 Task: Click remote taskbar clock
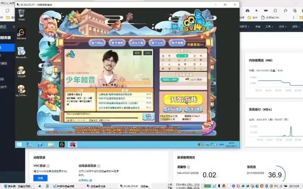(x=231, y=145)
